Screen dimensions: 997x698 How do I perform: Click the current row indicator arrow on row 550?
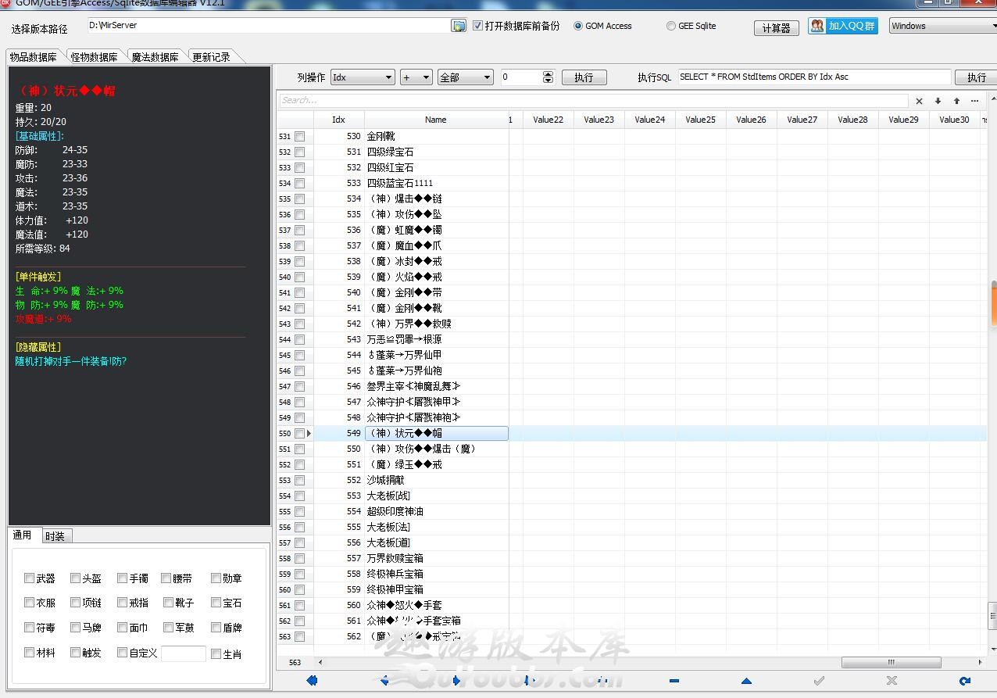(309, 433)
